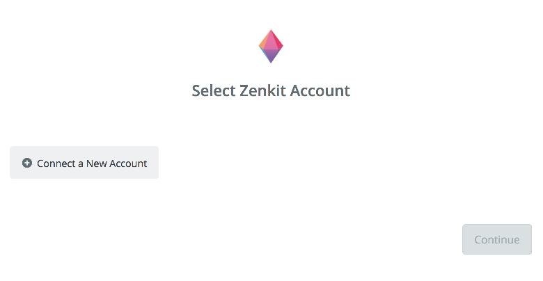This screenshot has height=281, width=543.
Task: Click the plus circle icon
Action: tap(27, 163)
